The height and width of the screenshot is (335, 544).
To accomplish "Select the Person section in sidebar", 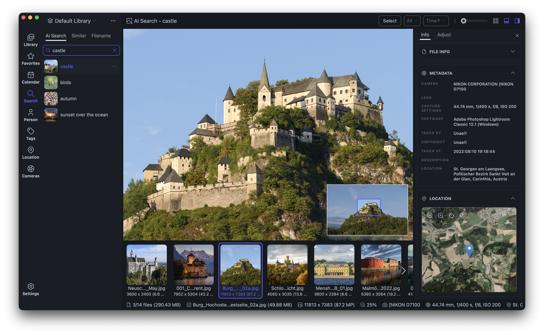I will (x=30, y=115).
